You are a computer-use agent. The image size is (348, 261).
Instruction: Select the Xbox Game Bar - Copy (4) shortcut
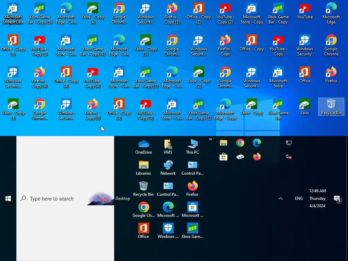92,46
